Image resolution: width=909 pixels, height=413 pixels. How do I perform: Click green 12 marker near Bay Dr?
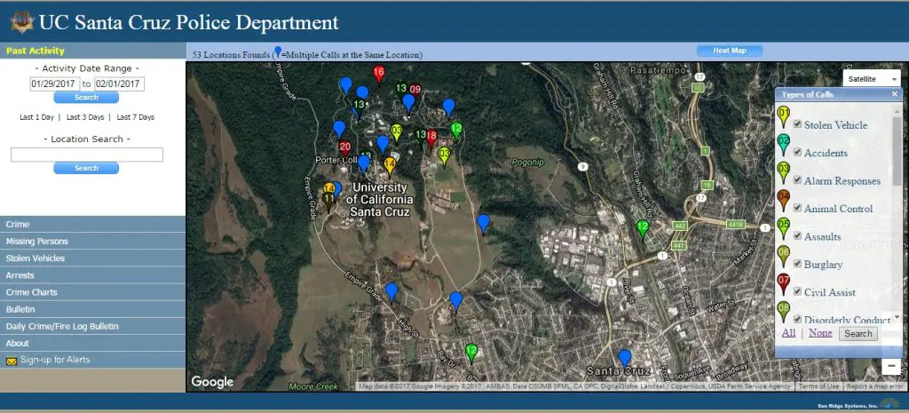(x=471, y=352)
